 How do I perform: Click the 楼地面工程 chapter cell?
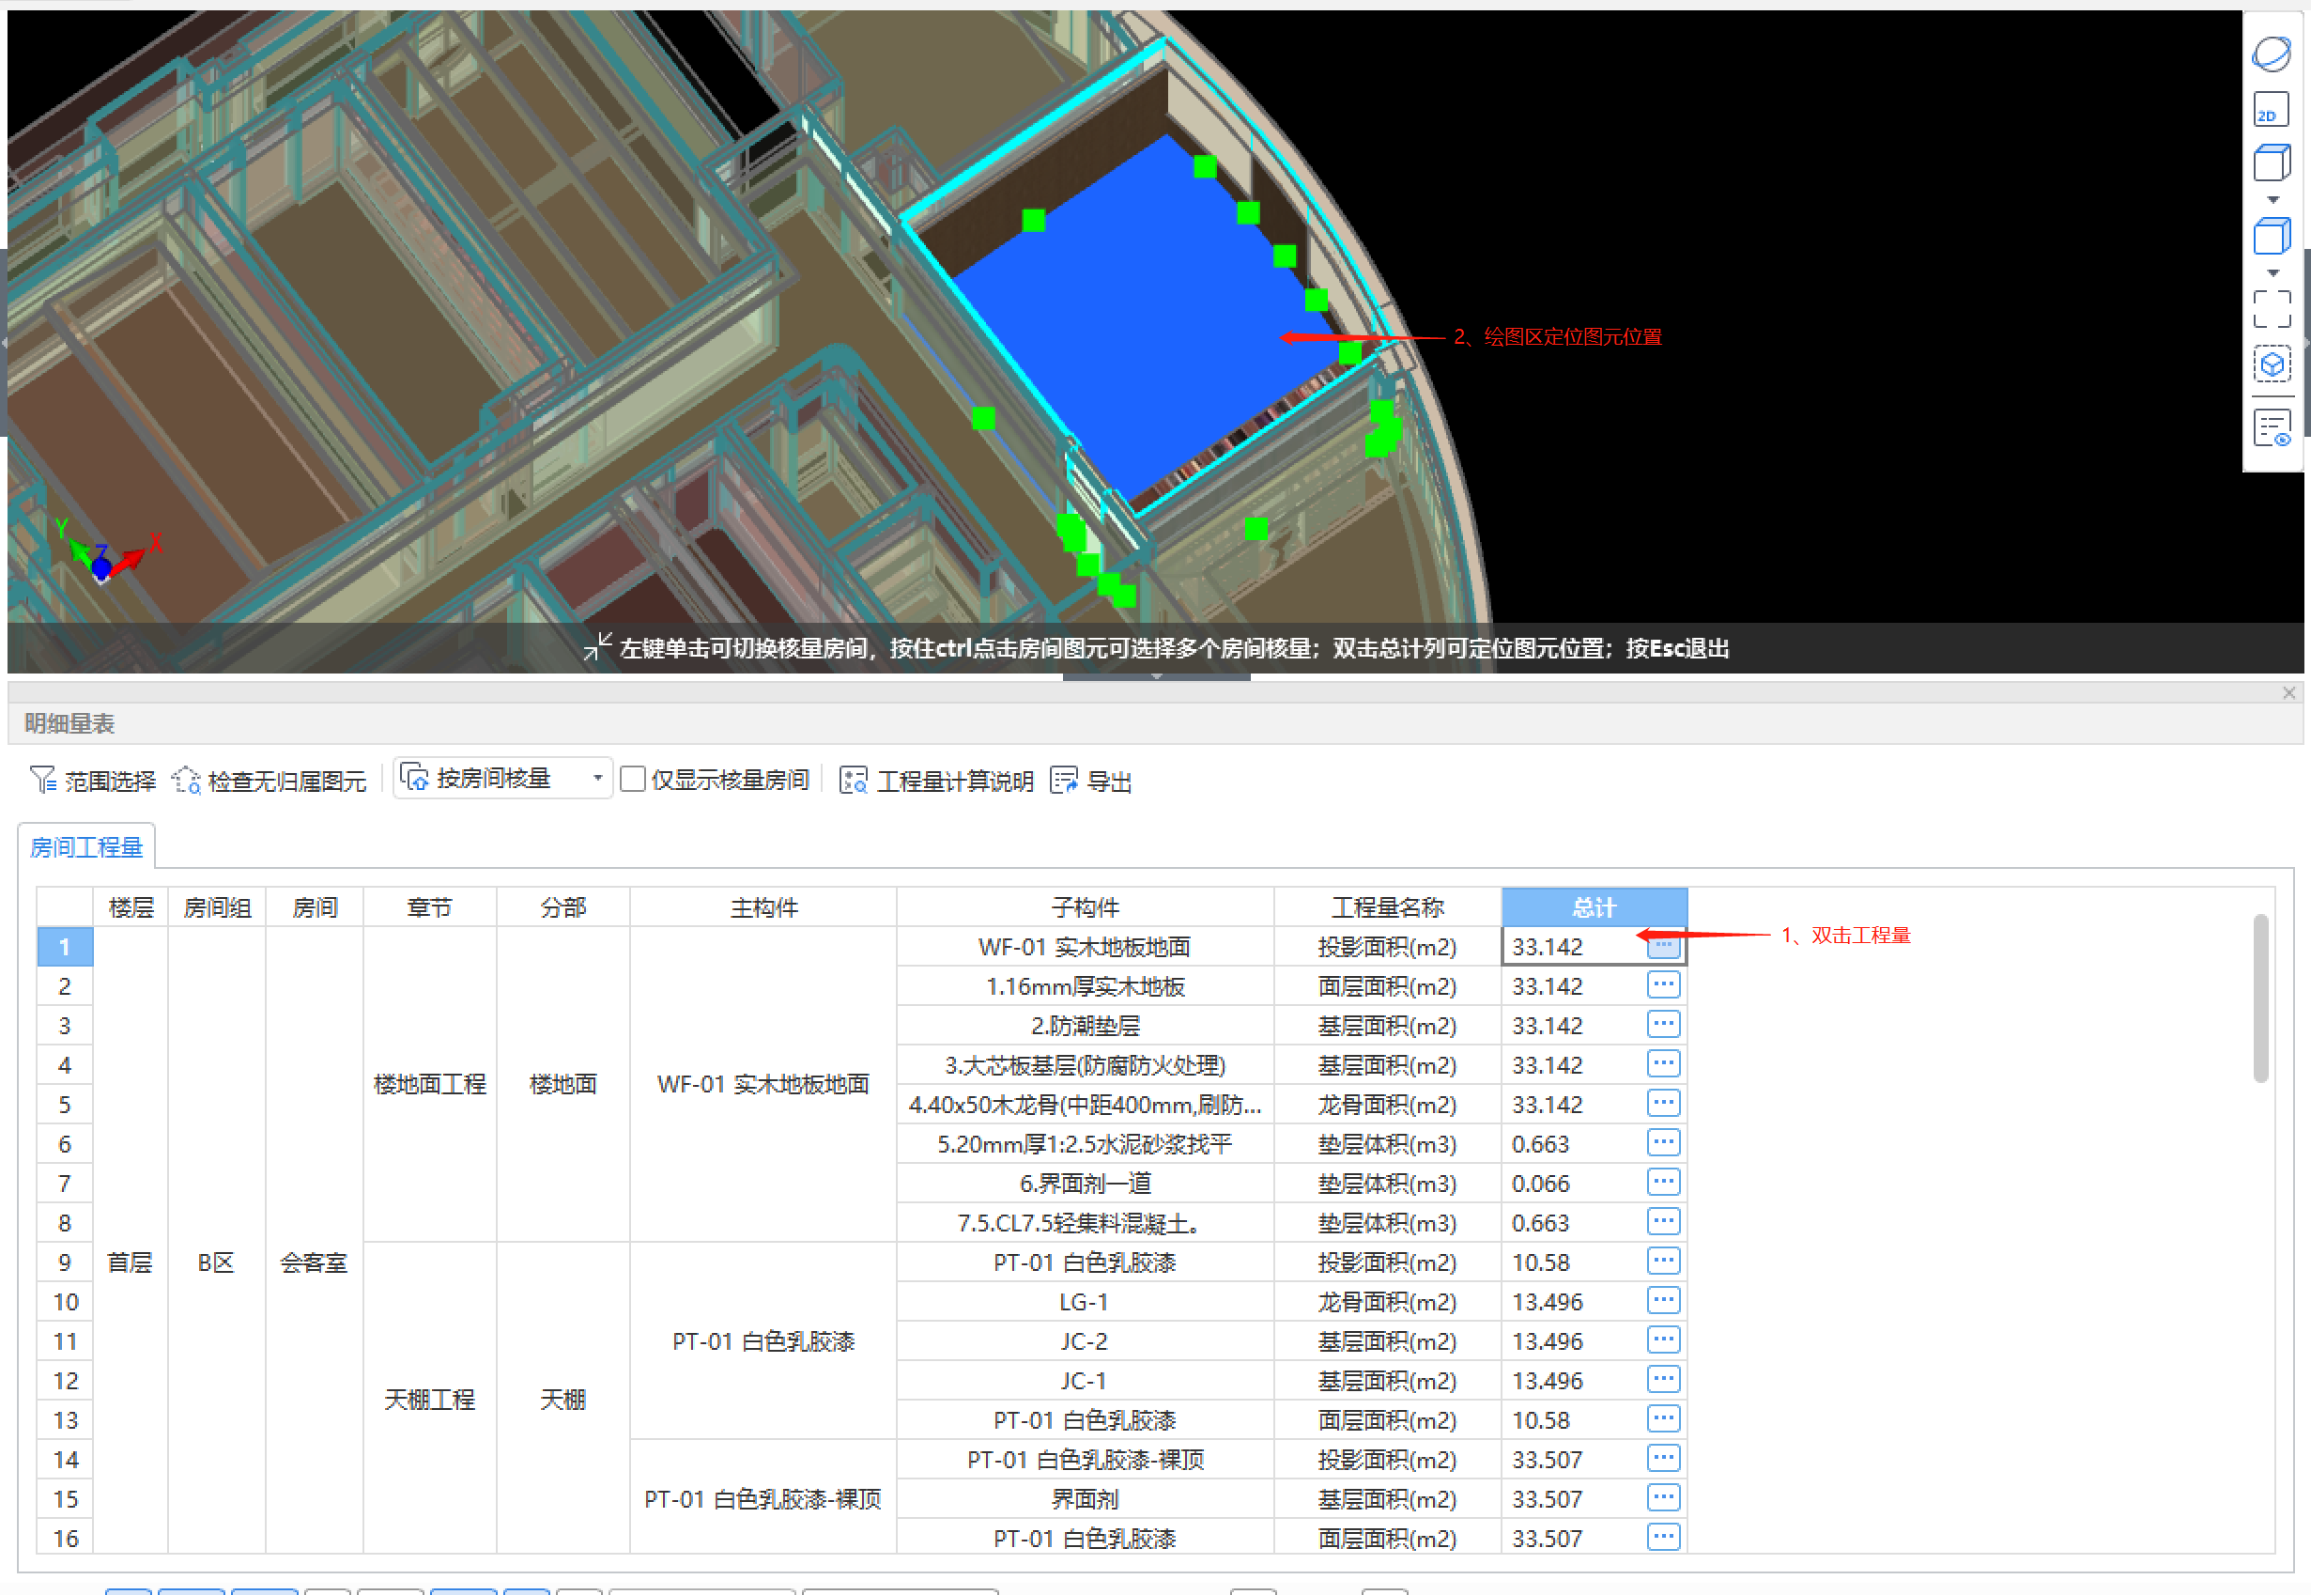pos(430,1084)
